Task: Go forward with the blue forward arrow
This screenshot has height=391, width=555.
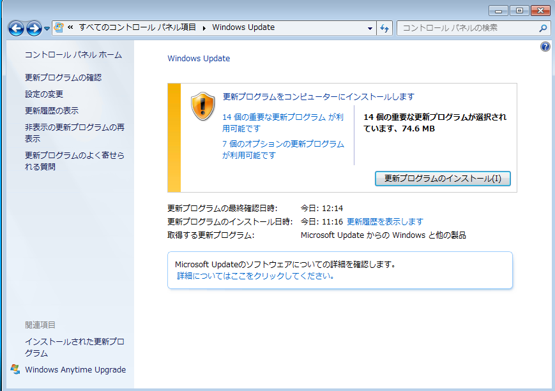Action: tap(34, 28)
